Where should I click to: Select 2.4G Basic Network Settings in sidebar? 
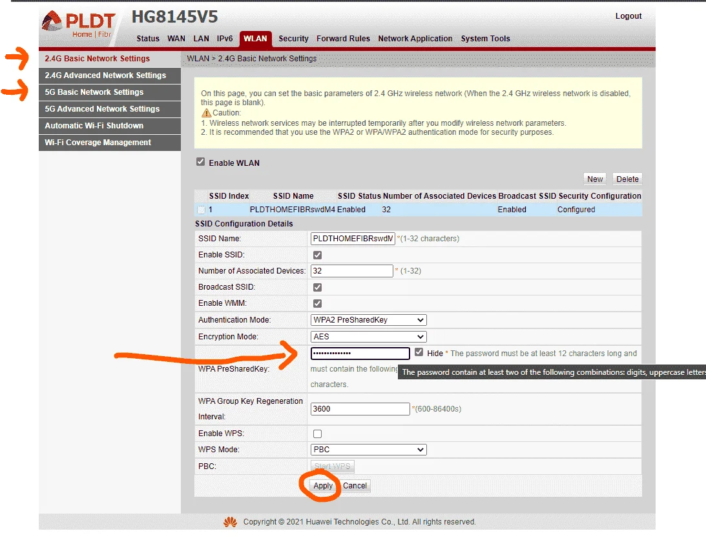(110, 59)
